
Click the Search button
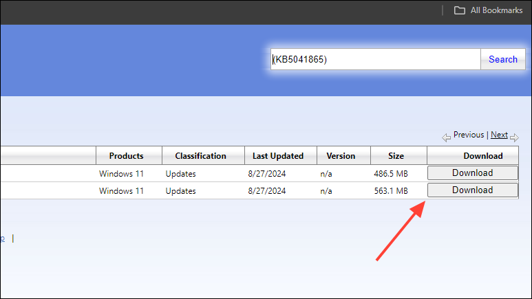[x=503, y=59]
